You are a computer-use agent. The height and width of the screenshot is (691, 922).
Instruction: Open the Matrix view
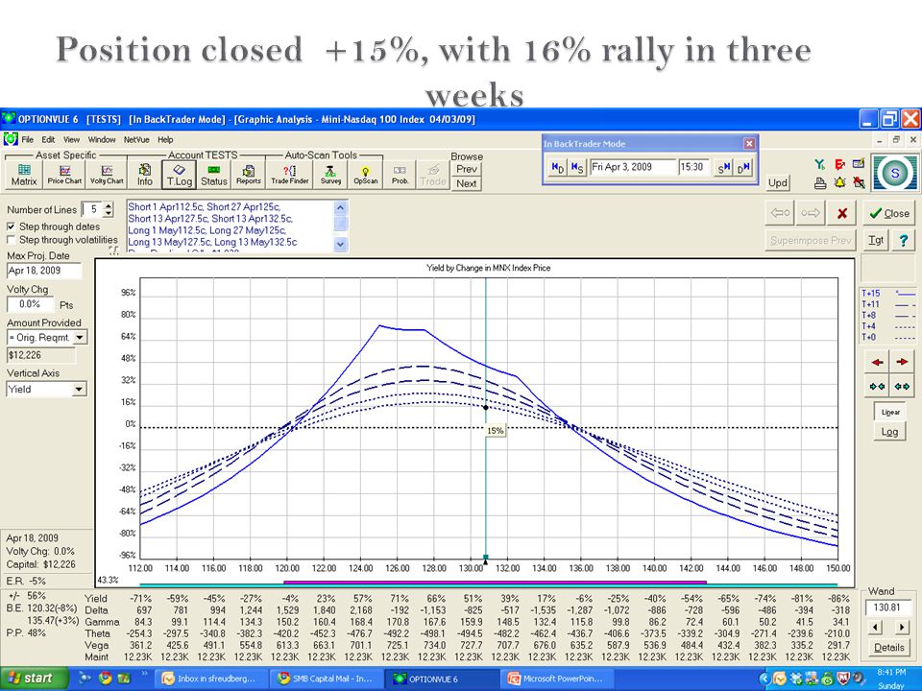tap(24, 175)
